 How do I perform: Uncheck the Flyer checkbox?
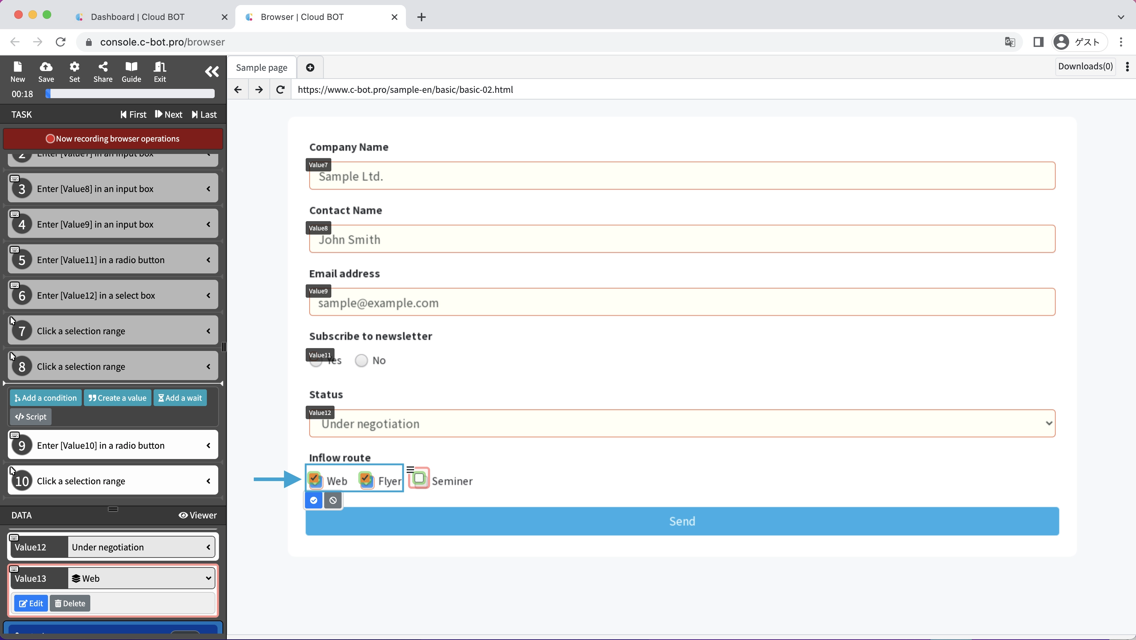366,479
